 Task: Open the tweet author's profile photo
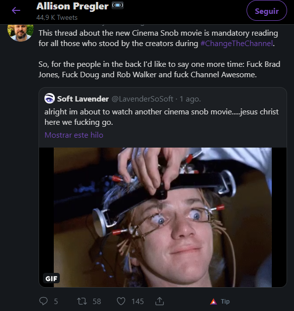[x=21, y=33]
